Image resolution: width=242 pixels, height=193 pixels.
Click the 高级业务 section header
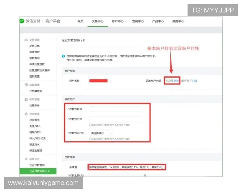point(34,159)
